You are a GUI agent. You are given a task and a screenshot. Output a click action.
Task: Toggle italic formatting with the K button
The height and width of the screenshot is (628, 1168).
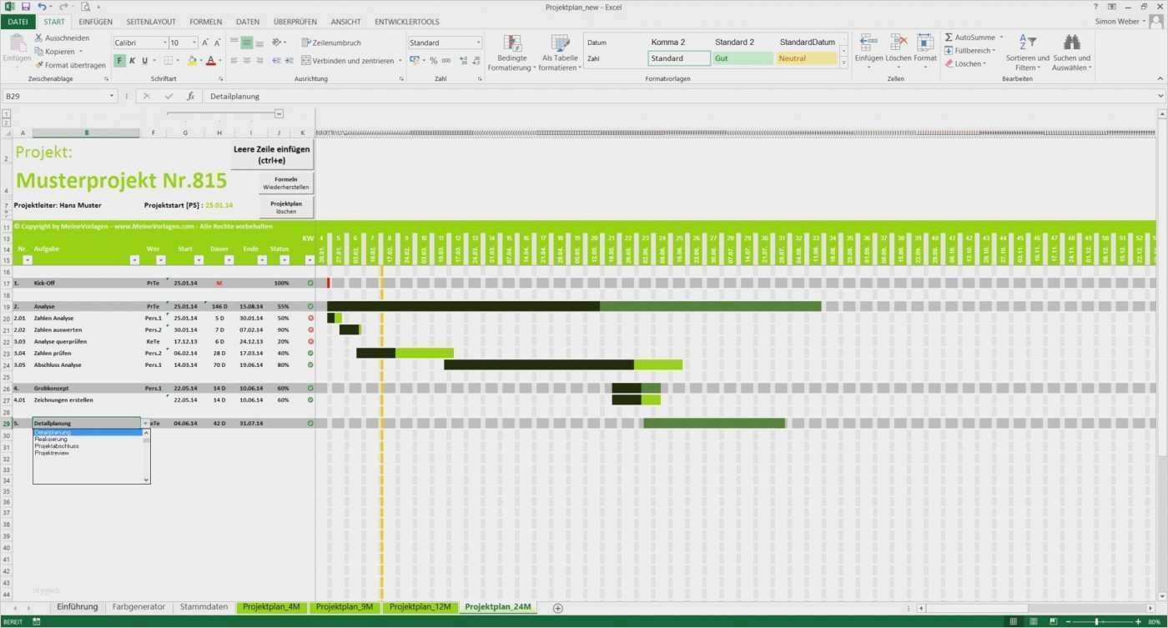click(130, 60)
